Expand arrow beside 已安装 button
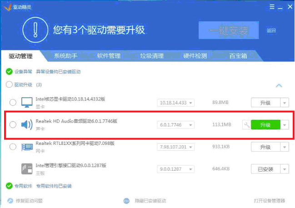This screenshot has height=208, width=295. point(285,169)
